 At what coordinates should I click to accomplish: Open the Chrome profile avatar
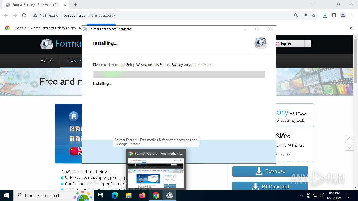click(x=343, y=15)
